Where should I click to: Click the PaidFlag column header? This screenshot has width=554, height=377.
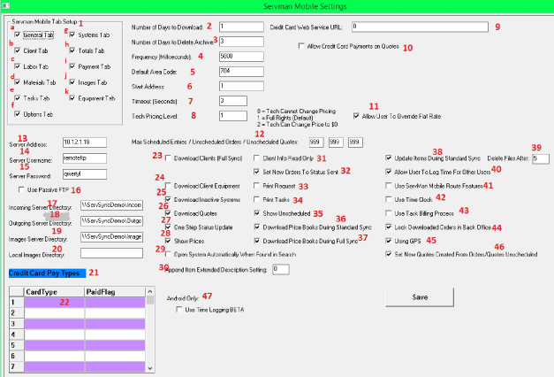point(115,292)
